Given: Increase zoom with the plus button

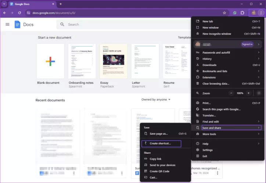Looking at the screenshot, I should point(248,93).
